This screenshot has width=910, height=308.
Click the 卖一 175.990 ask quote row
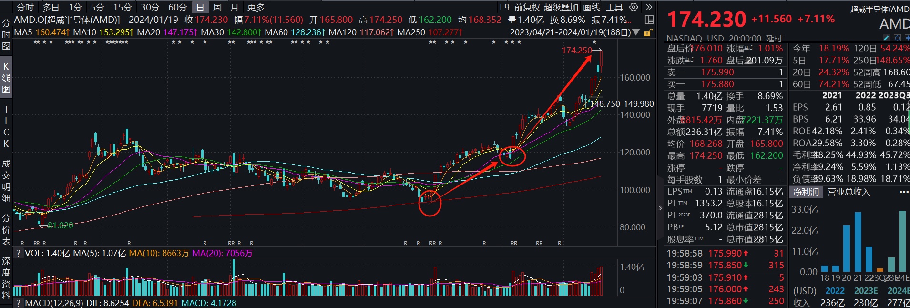tap(725, 72)
